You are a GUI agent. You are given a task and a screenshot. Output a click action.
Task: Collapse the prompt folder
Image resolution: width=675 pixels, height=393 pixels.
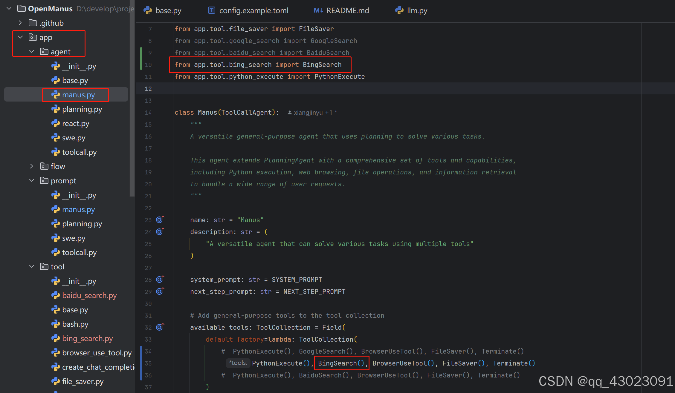(x=32, y=181)
